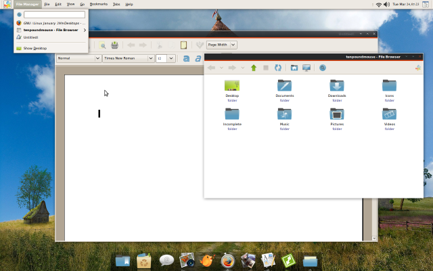Click the green arrows icon in dock
Screen dimensions: 433x271
coord(288,260)
